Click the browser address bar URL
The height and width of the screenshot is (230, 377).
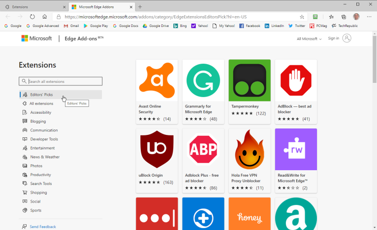point(156,17)
